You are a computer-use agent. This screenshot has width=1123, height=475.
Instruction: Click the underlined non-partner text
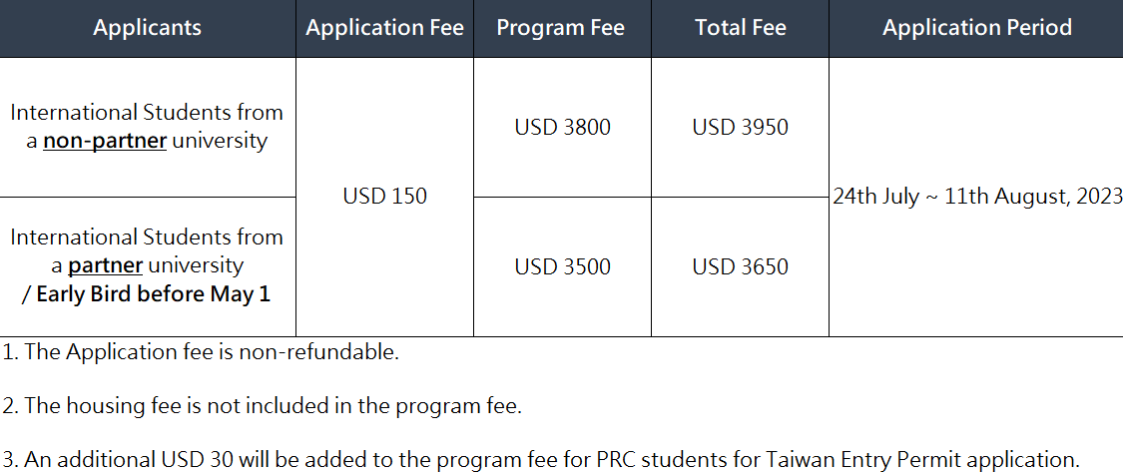tap(105, 141)
